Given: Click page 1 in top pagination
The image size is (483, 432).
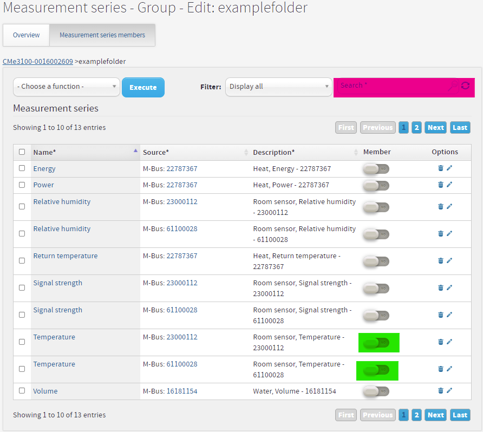Looking at the screenshot, I should (x=403, y=127).
